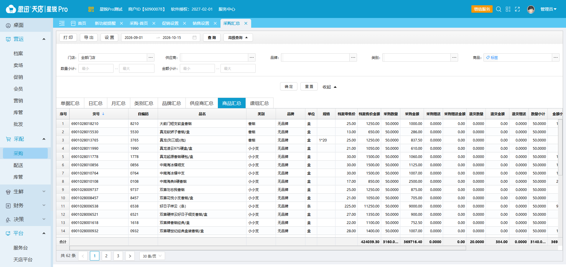Open category picker ellipsis button

point(455,57)
